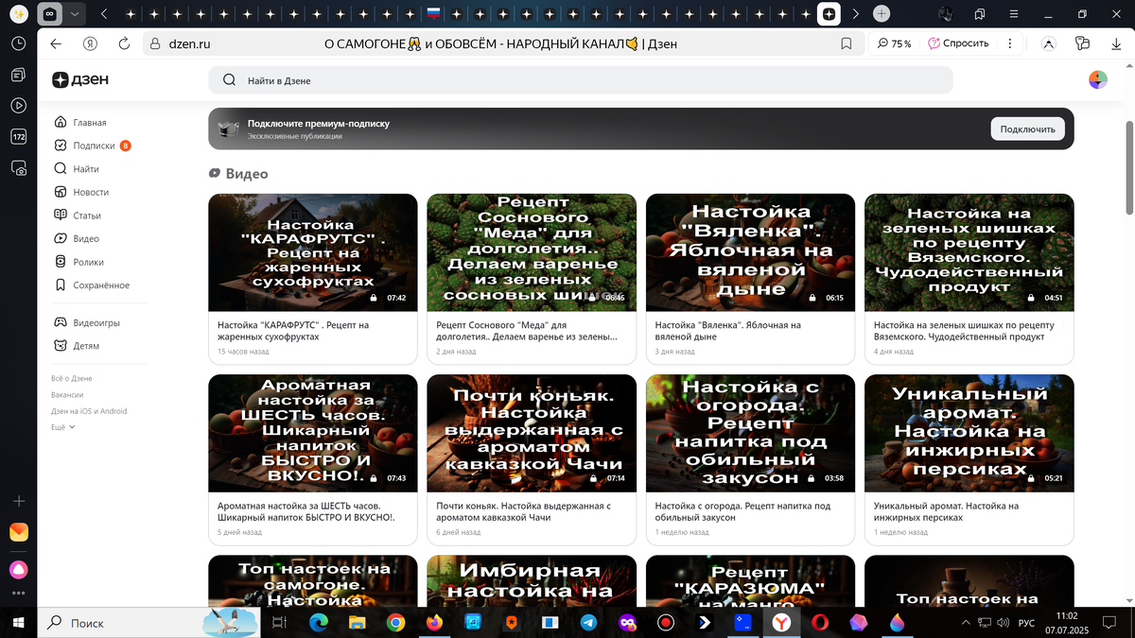Reload the dzen.ru page
Image resolution: width=1135 pixels, height=638 pixels.
point(124,43)
